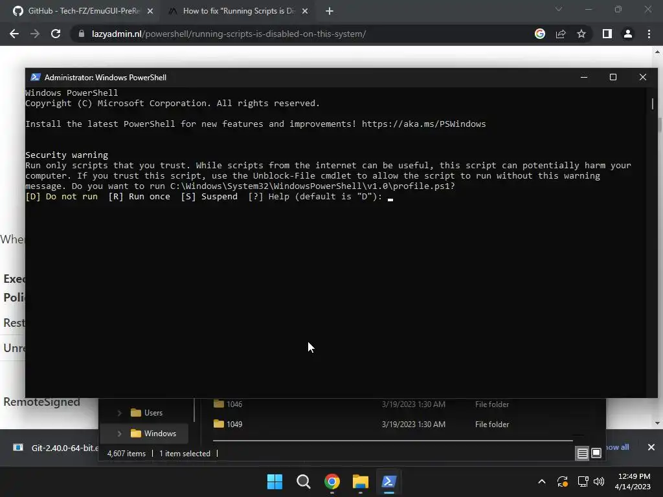Reload the lazyadmin.nl page

click(56, 34)
